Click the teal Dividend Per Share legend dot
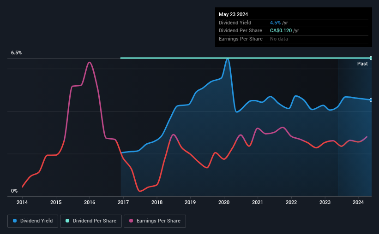This screenshot has height=234, width=379. click(x=67, y=221)
